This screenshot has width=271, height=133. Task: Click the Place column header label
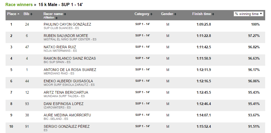pyautogui.click(x=12, y=14)
